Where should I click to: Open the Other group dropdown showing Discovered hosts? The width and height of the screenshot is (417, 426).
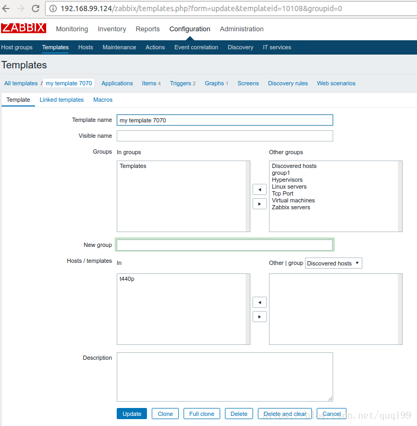coord(334,263)
